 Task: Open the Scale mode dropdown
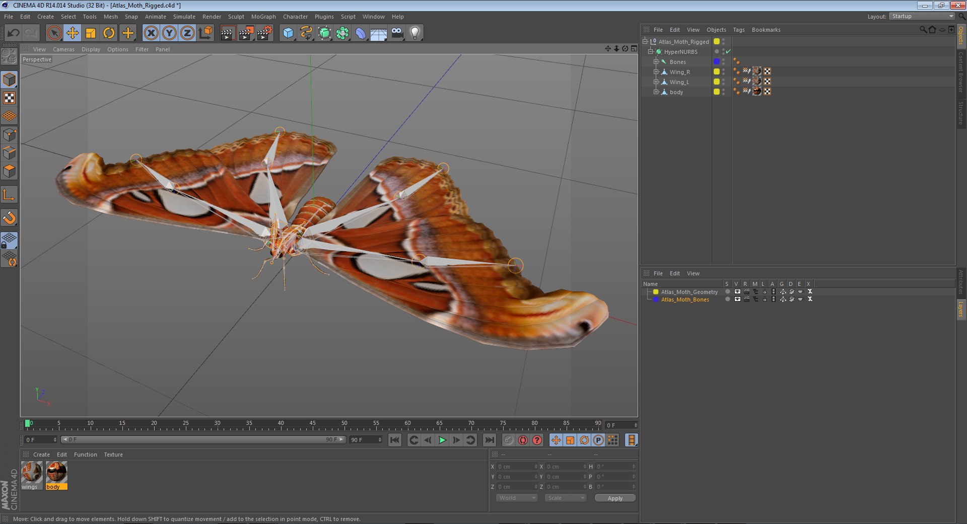coord(566,498)
